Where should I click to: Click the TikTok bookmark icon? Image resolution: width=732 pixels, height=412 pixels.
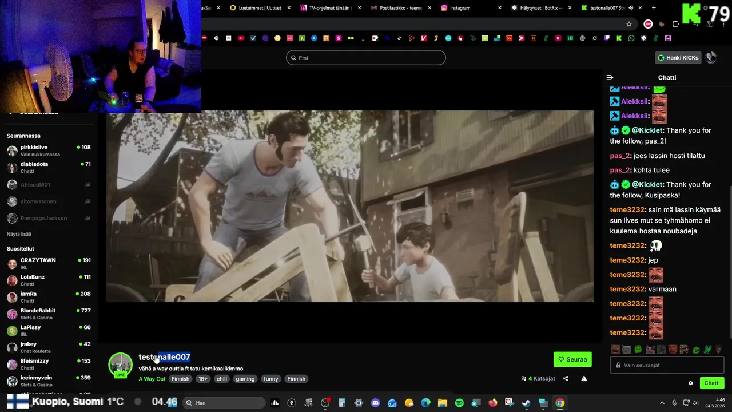pyautogui.click(x=399, y=38)
